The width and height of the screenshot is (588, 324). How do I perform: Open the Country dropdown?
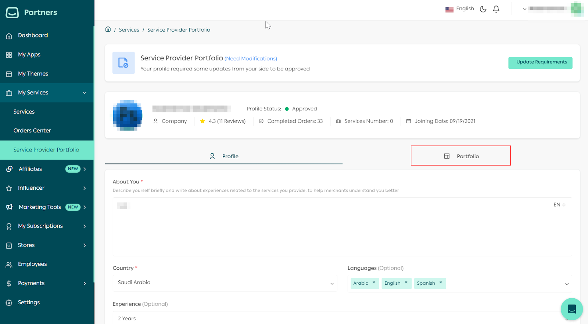pyautogui.click(x=225, y=283)
